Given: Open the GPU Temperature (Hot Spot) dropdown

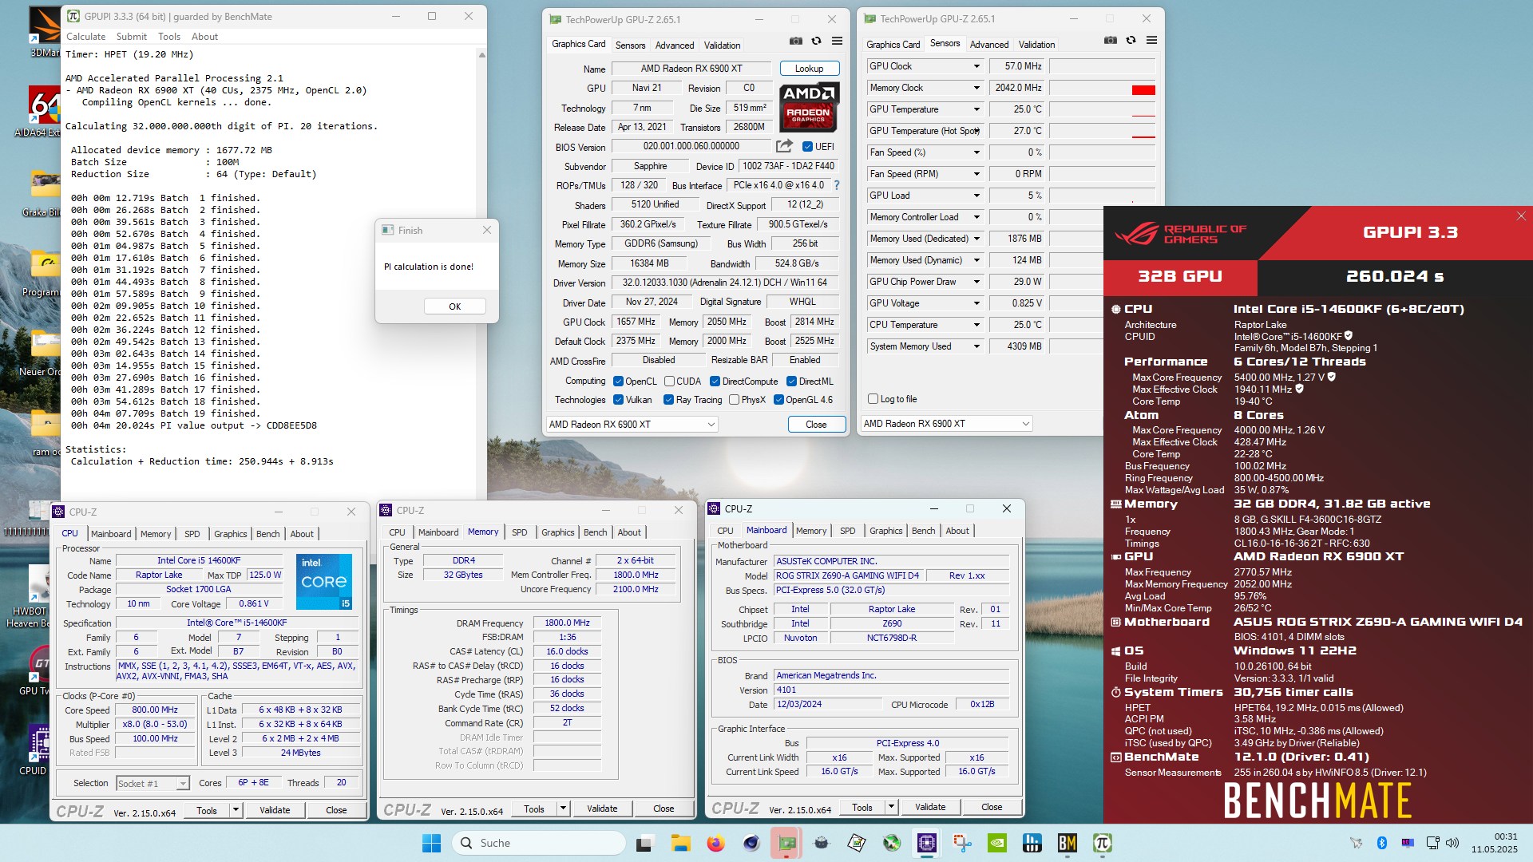Looking at the screenshot, I should pyautogui.click(x=976, y=131).
